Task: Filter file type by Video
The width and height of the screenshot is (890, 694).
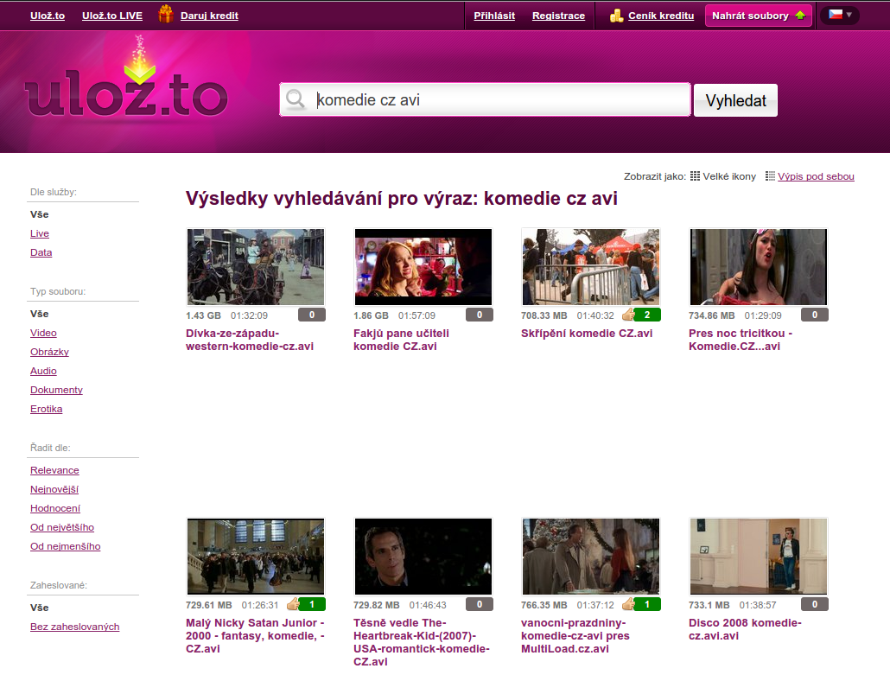Action: pos(43,333)
